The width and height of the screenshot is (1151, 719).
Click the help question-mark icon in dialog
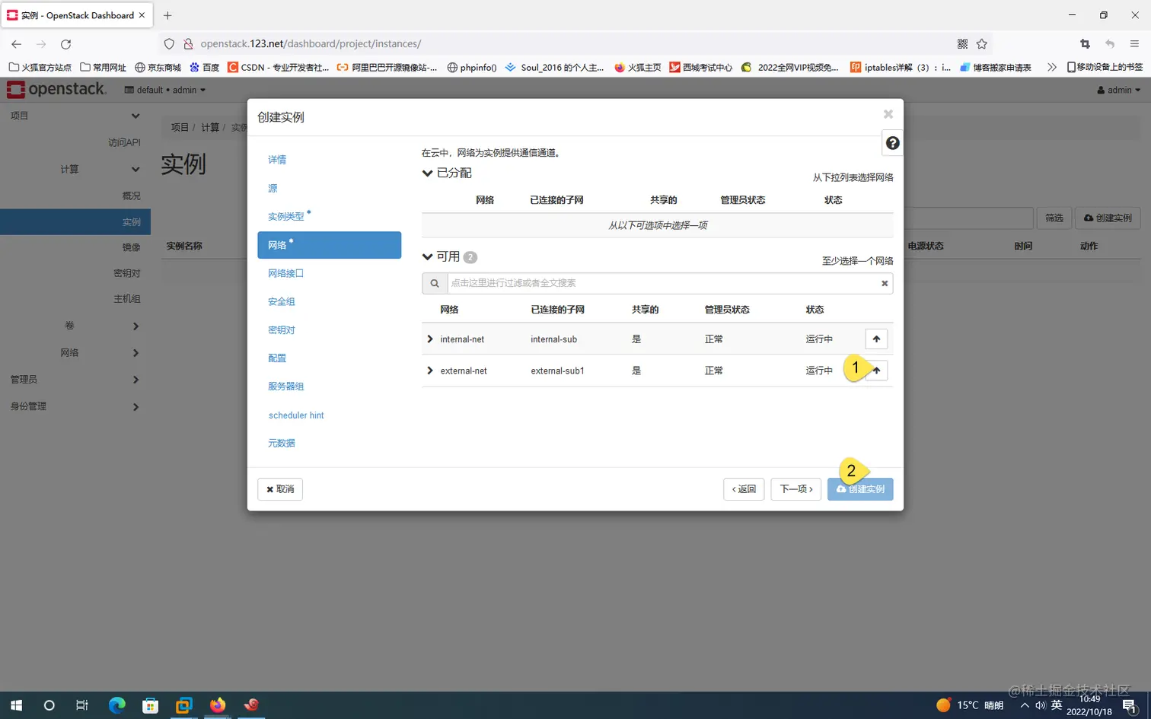pyautogui.click(x=892, y=143)
